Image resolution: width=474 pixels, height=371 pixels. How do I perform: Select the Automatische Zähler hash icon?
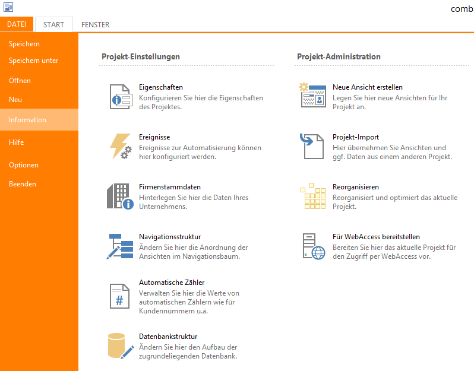click(x=121, y=295)
